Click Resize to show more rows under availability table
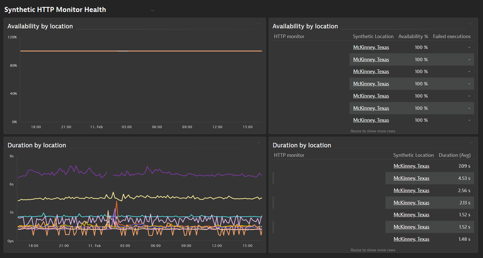The height and width of the screenshot is (258, 483). pos(373,131)
